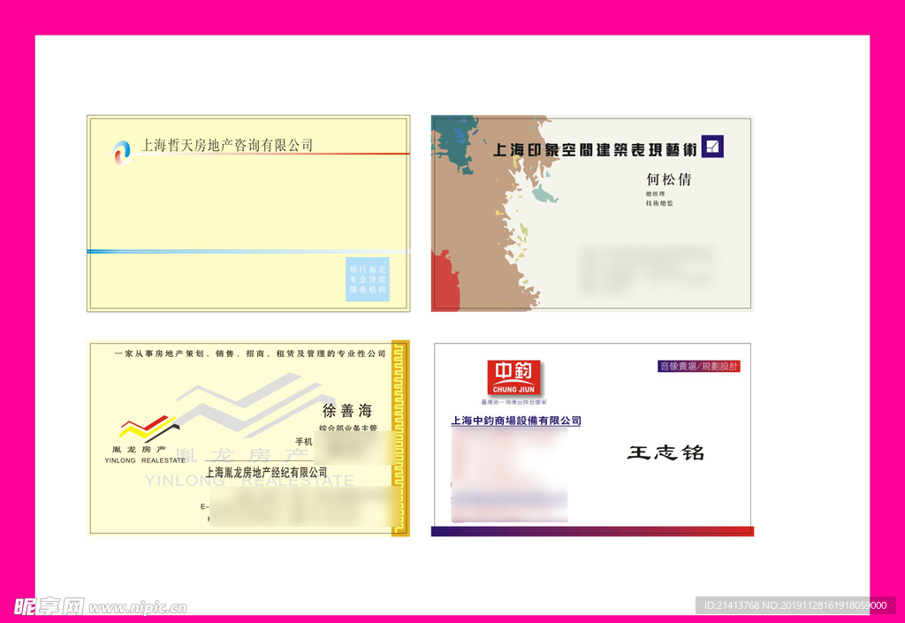Select the name 何松倩
905x623 pixels.
tap(668, 179)
